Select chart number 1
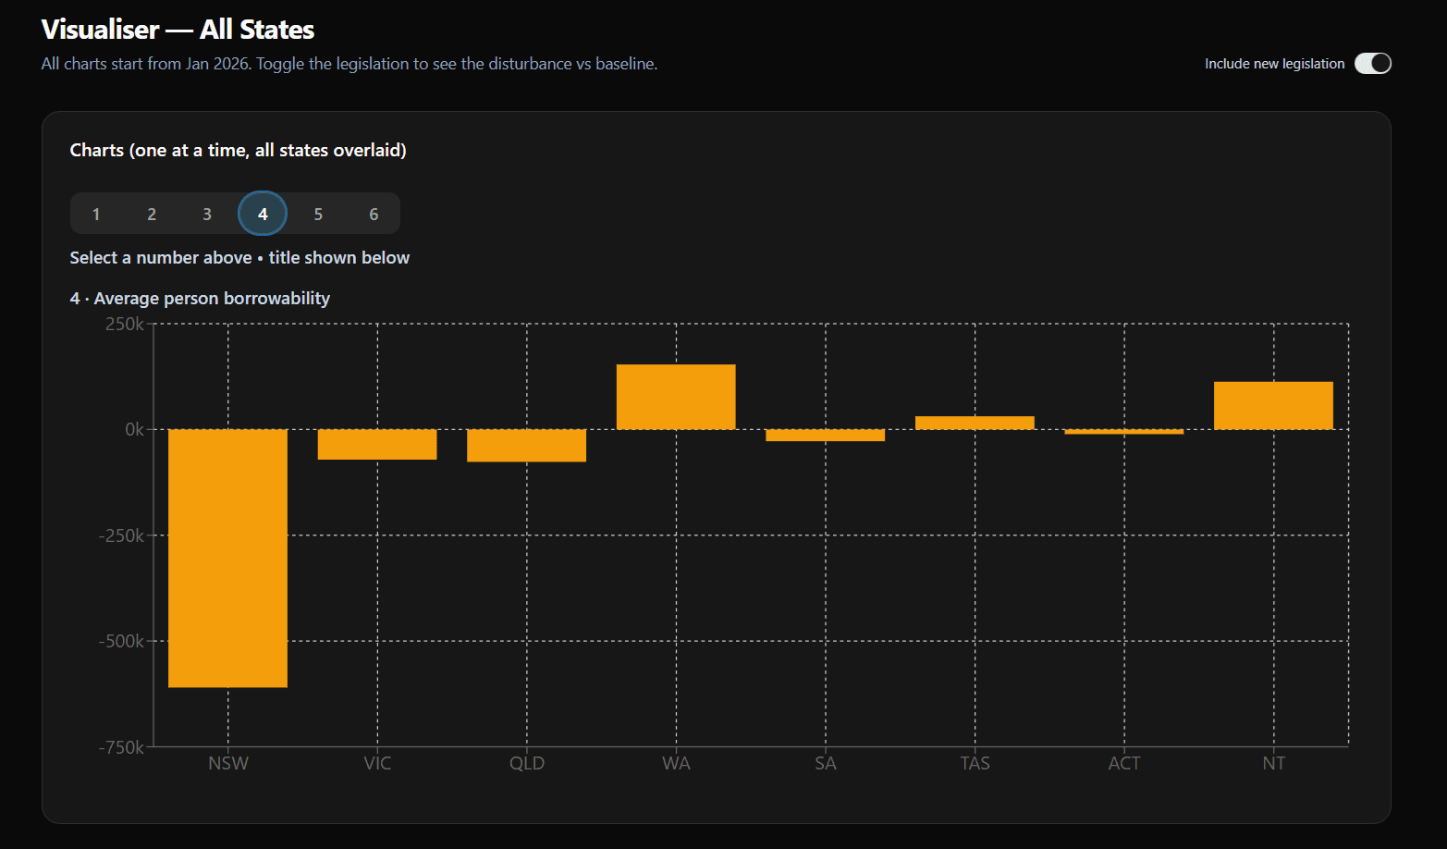Viewport: 1447px width, 849px height. pyautogui.click(x=96, y=213)
